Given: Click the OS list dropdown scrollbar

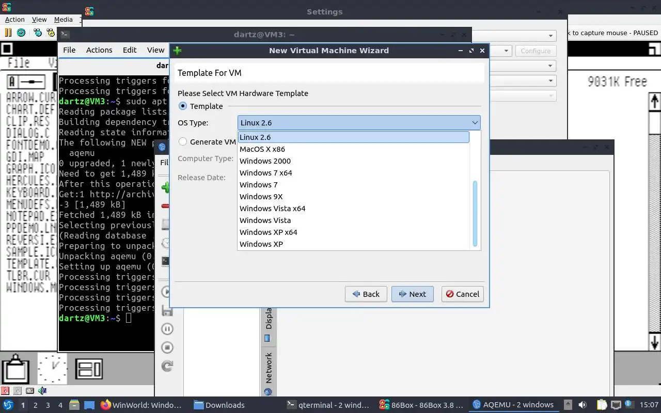Looking at the screenshot, I should click(475, 213).
